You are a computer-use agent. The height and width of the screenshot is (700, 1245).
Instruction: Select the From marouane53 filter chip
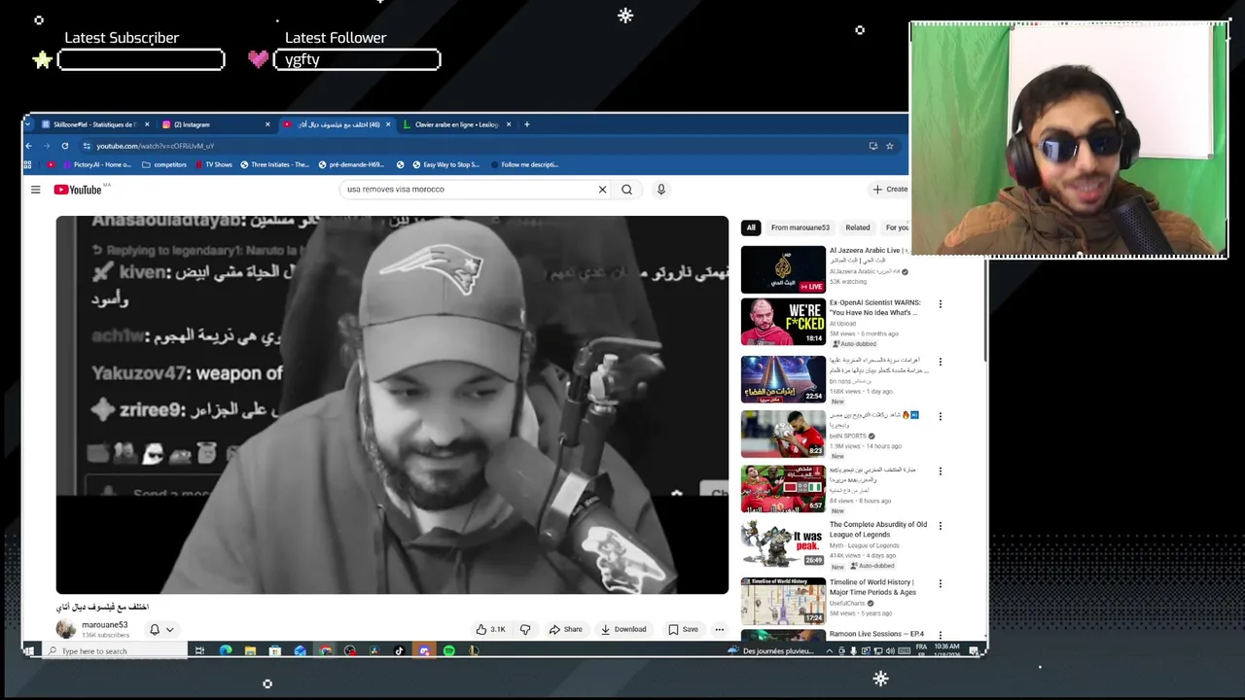pos(800,227)
